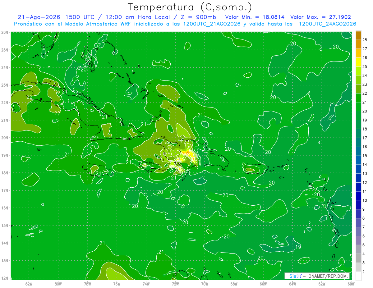Click the 68W longitude axis label

pyautogui.click(x=234, y=284)
